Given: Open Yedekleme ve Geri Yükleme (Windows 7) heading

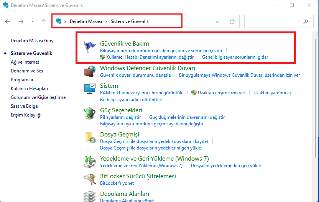Looking at the screenshot, I should 155,158.
